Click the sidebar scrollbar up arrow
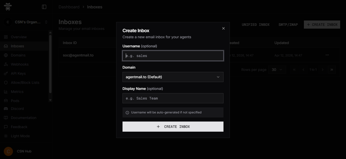The height and width of the screenshot is (159, 346). coord(50,32)
